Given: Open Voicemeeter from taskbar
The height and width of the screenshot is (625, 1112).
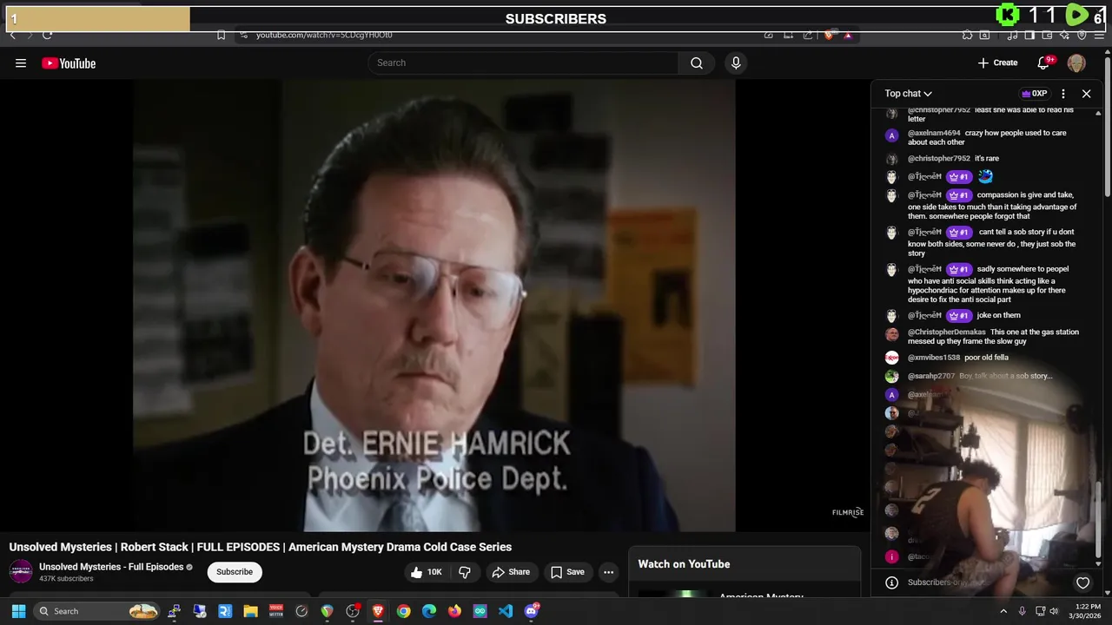Looking at the screenshot, I should (276, 611).
